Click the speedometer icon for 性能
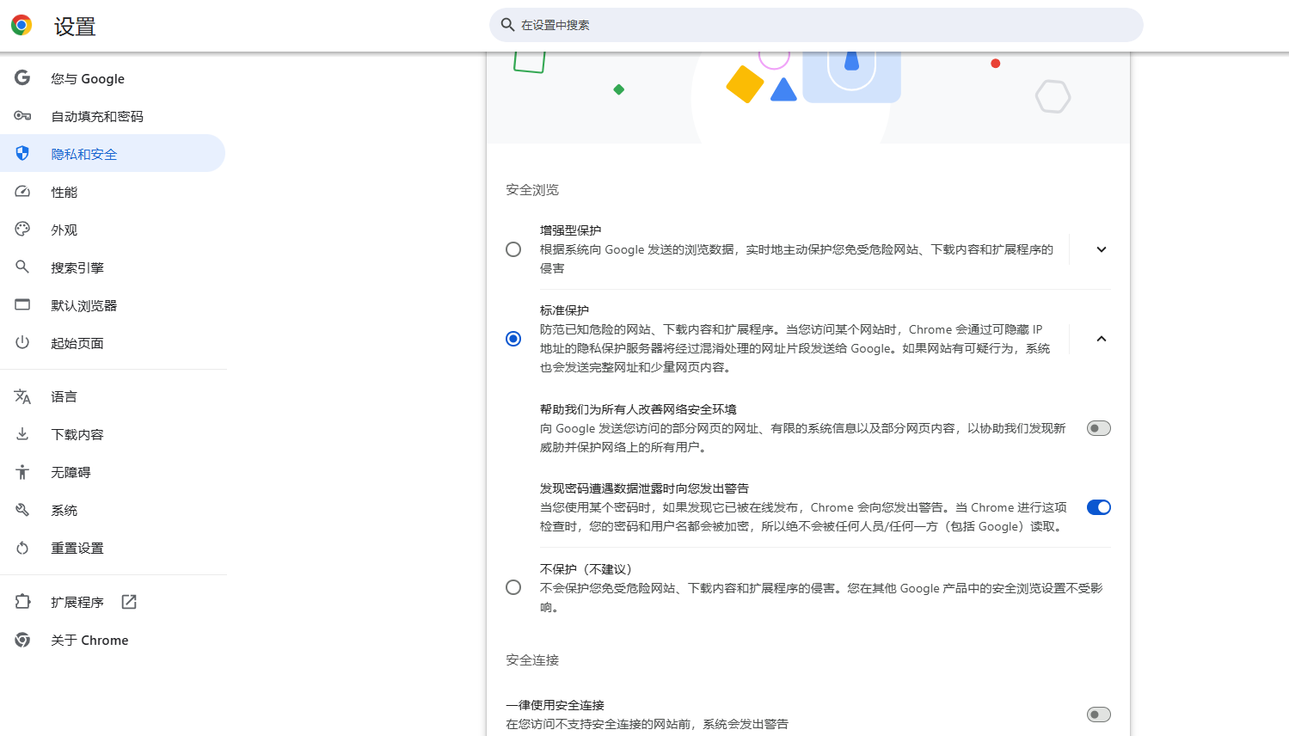 22,191
